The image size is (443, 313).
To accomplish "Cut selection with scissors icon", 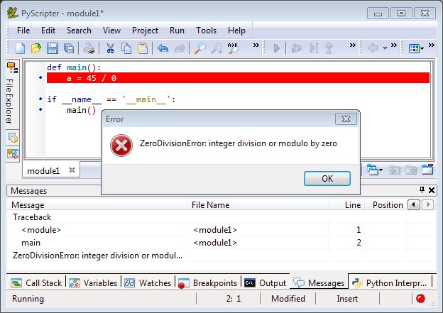I will coord(110,48).
